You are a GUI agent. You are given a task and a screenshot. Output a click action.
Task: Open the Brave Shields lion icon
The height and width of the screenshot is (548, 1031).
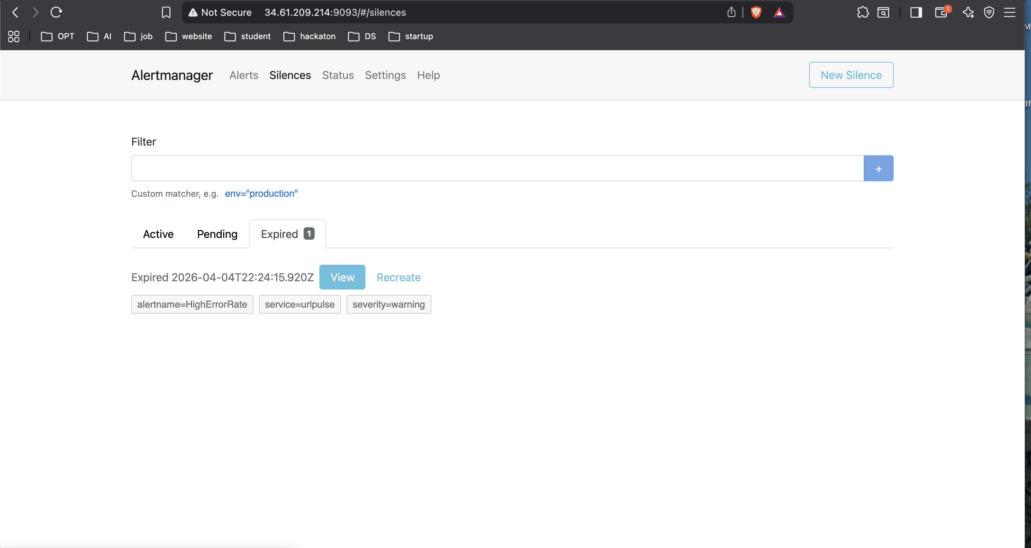coord(756,12)
